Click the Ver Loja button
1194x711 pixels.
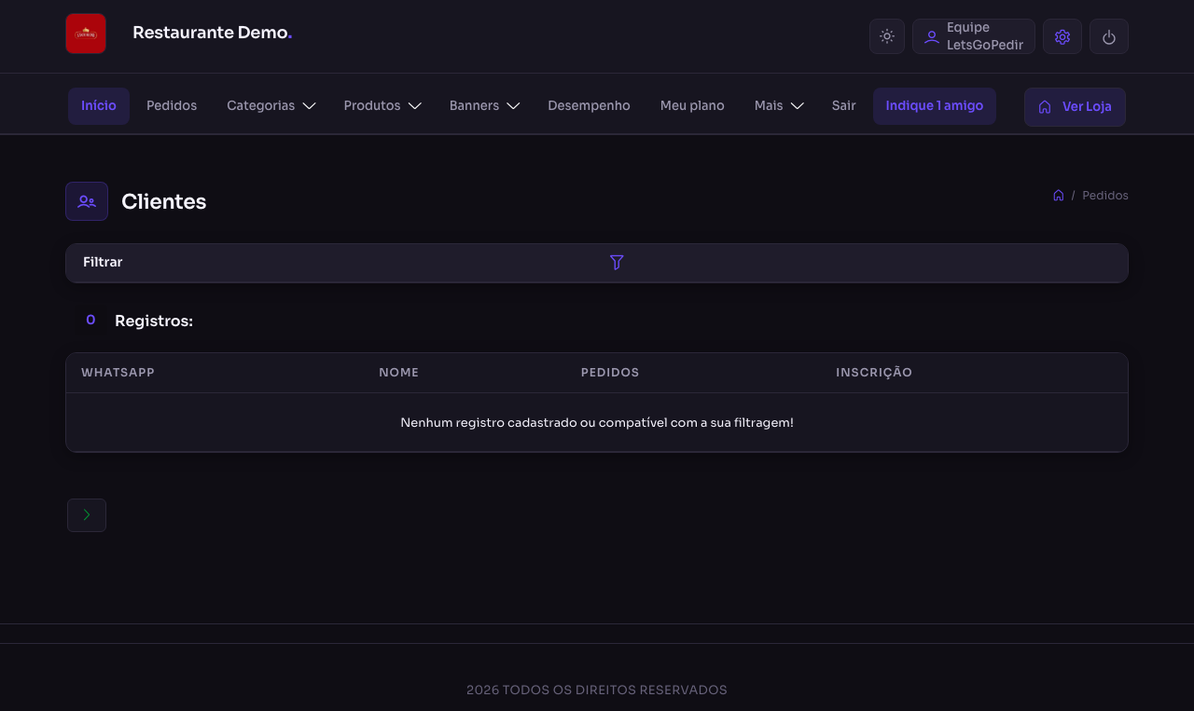pos(1075,107)
